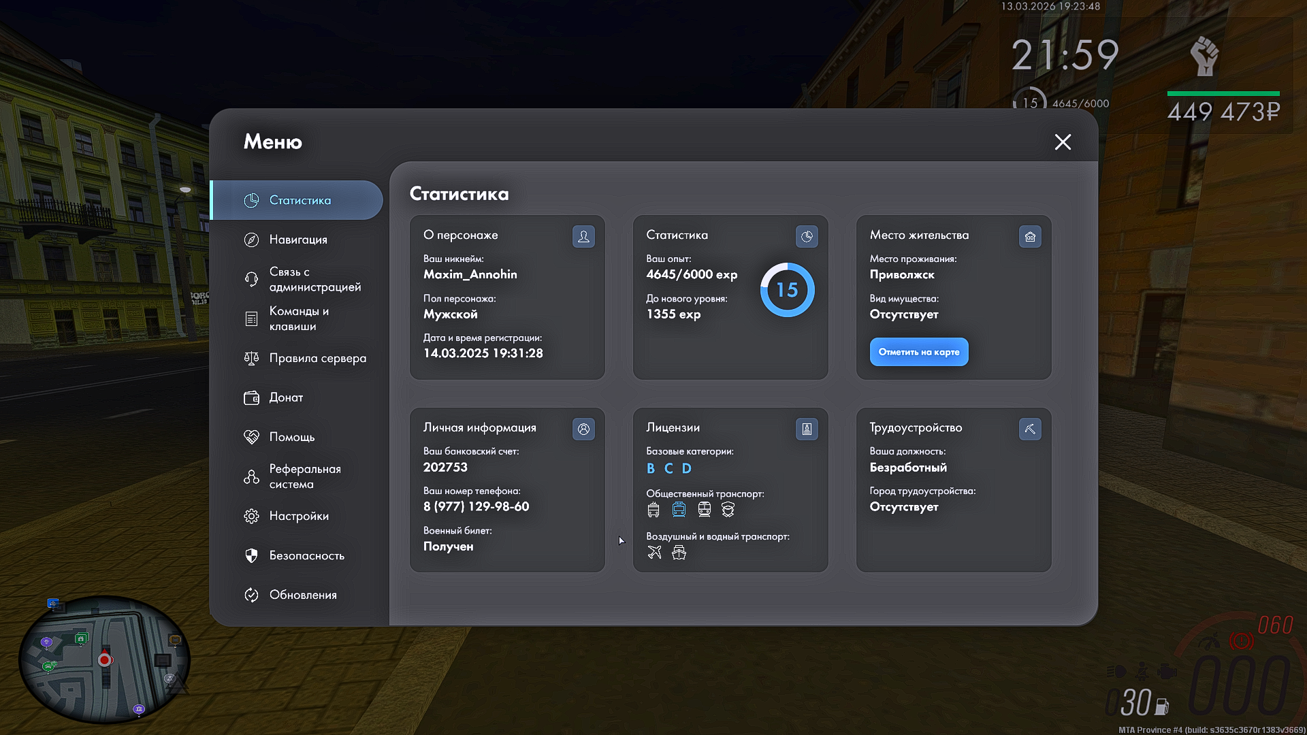Click the document icon in Лицензии card

click(807, 429)
